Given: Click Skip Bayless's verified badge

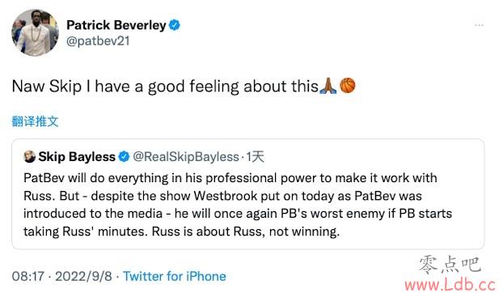Looking at the screenshot, I should coord(124,157).
